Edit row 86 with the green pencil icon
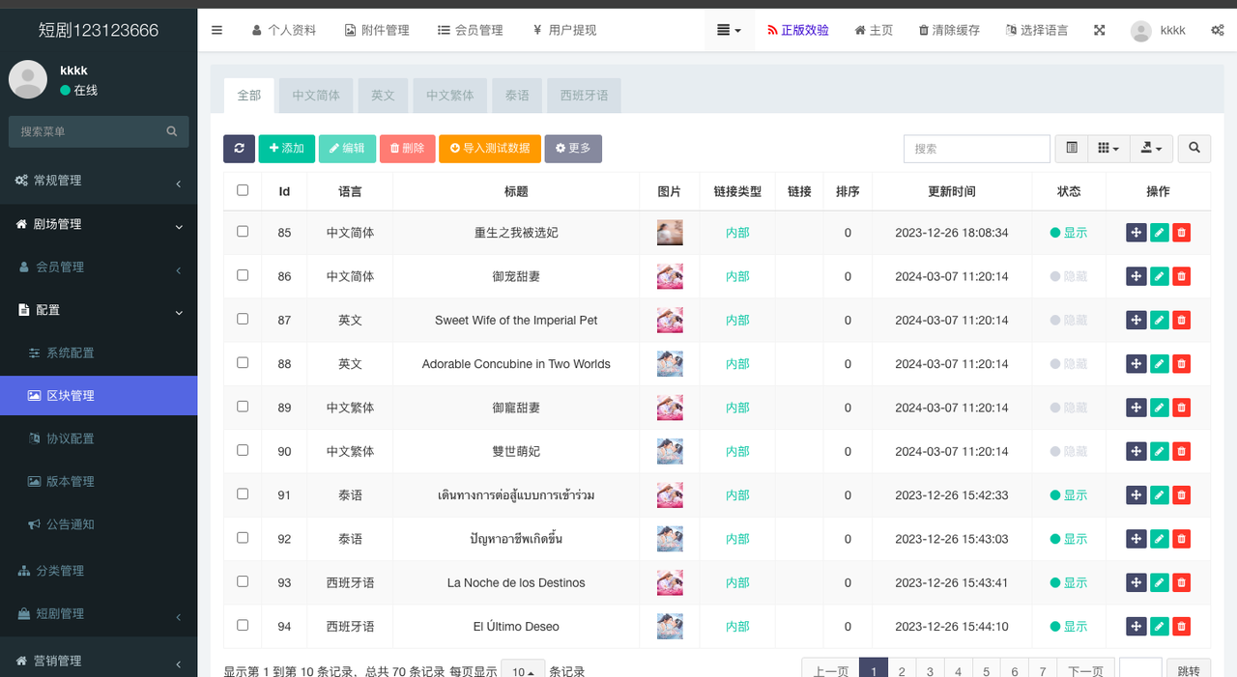 click(x=1159, y=276)
